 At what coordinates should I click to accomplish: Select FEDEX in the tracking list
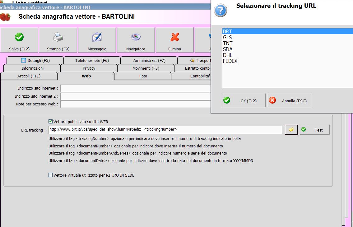click(x=287, y=61)
